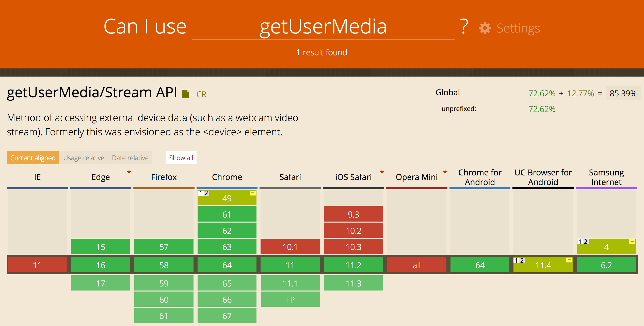Screen dimensions: 644x326
Task: Click the note markers on Samsung Internet 4
Action: click(x=583, y=242)
